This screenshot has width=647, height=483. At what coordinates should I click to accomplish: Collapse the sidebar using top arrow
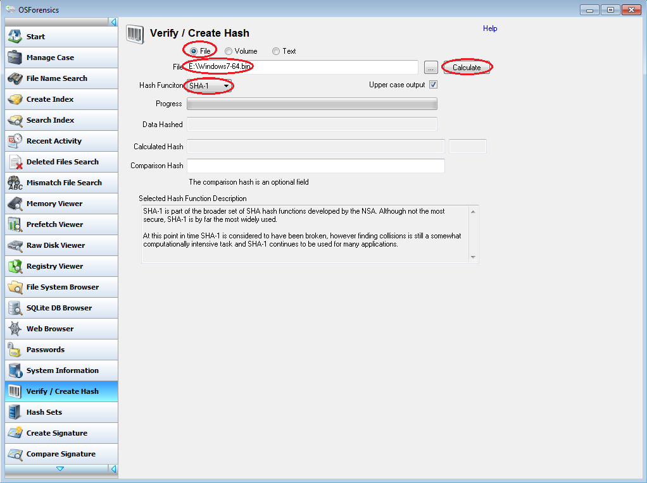point(113,22)
